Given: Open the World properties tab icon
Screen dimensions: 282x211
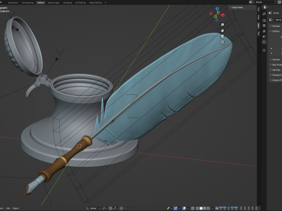Looking at the screenshot, I should pos(264,42).
